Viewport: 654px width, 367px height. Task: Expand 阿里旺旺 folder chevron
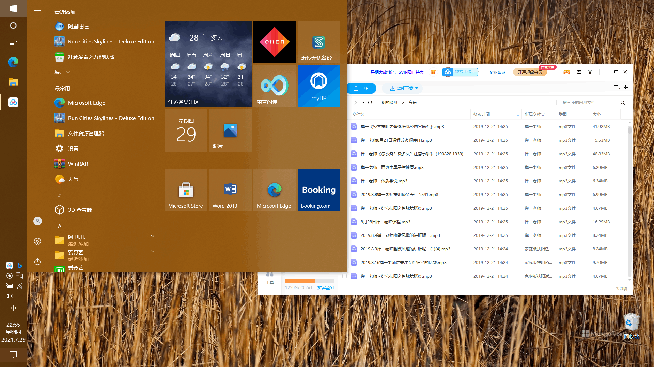pos(153,236)
